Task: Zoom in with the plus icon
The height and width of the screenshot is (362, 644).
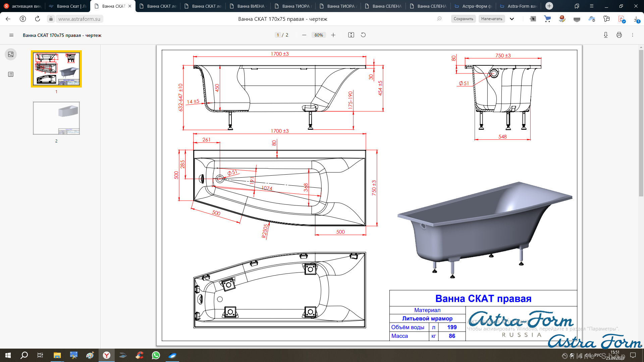Action: point(333,35)
